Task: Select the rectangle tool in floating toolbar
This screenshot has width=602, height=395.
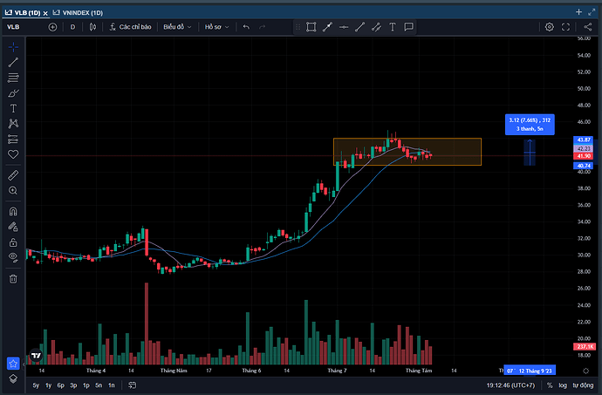Action: point(311,27)
